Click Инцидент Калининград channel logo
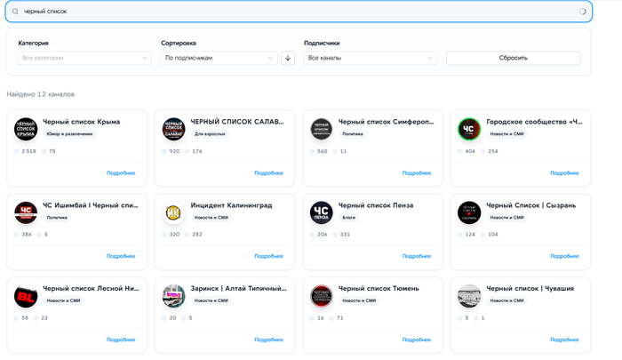Screen dimensions: 622x360 [173, 212]
